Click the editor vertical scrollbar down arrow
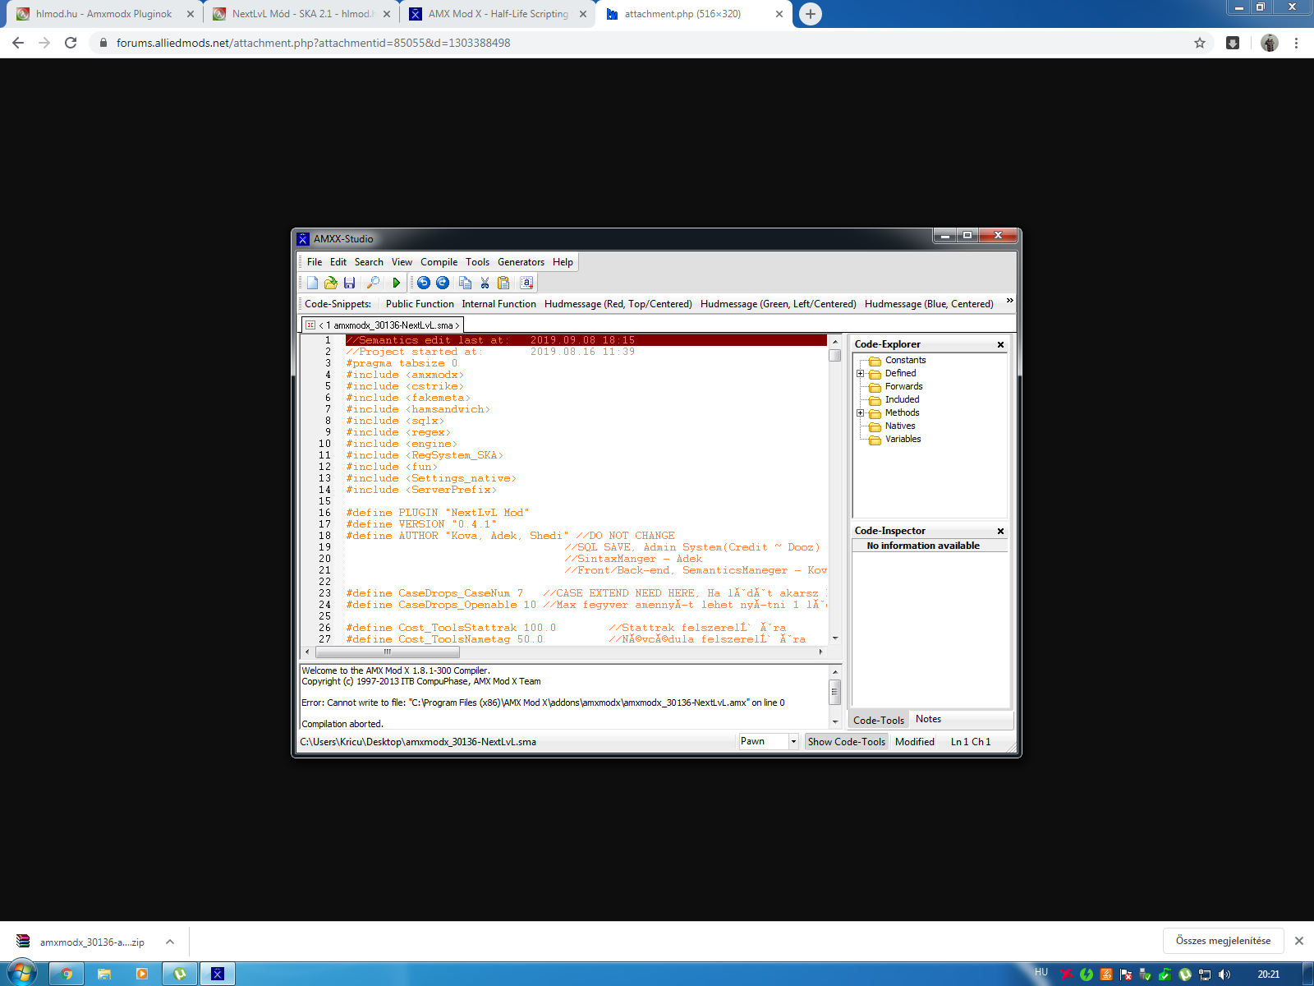Viewport: 1314px width, 986px height. 834,638
